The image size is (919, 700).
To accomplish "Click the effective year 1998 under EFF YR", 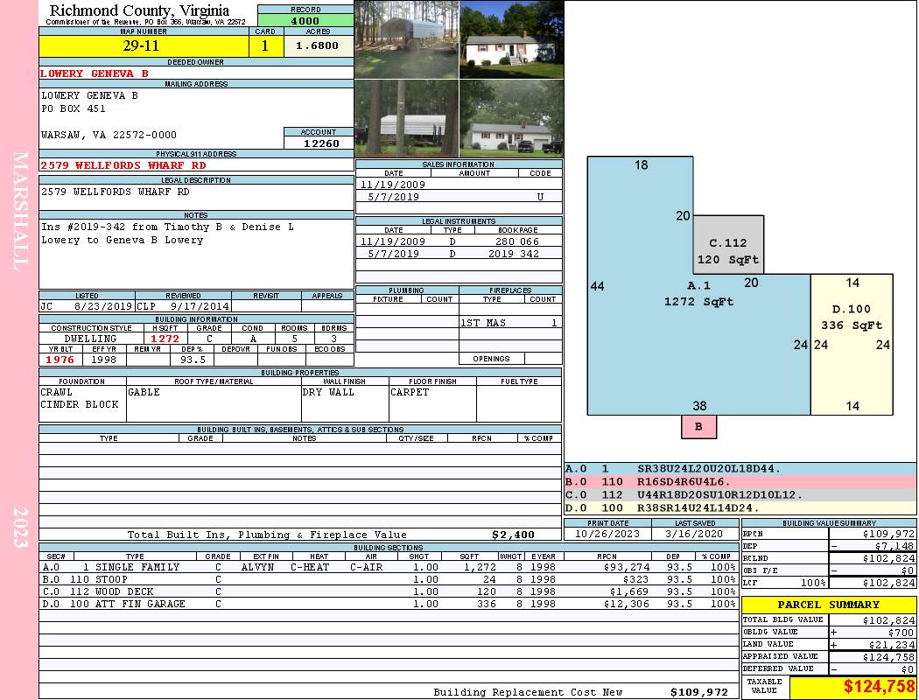I will tap(104, 359).
